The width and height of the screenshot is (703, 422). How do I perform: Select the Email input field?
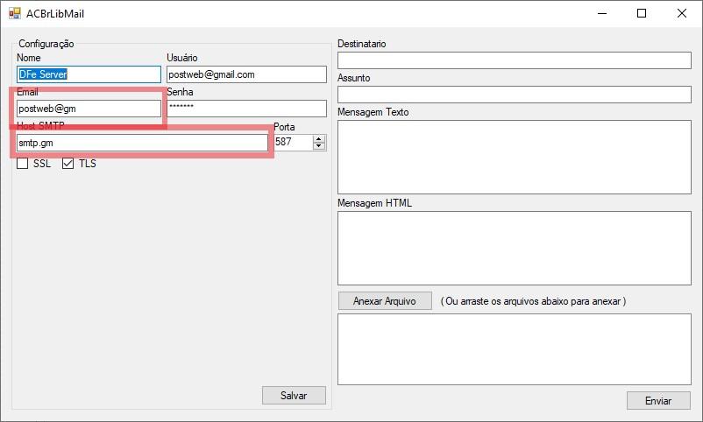[x=89, y=109]
